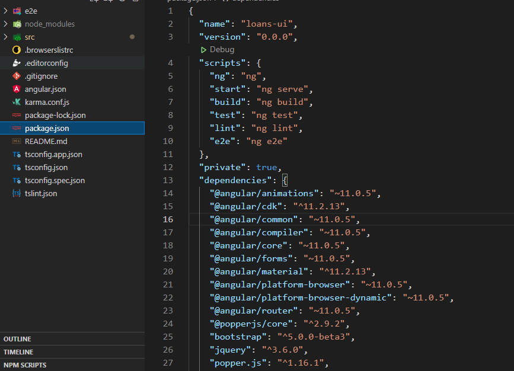Image resolution: width=514 pixels, height=371 pixels.
Task: Click the TS icon beside tsconfig.json
Action: 17,168
